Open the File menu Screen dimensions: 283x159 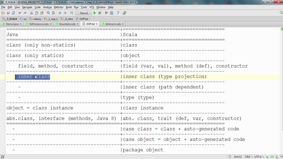(x=3, y=7)
